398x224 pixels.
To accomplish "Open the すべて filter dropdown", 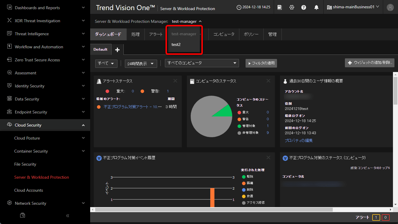I will click(106, 63).
